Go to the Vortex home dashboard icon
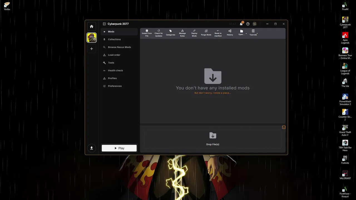The image size is (356, 200). click(92, 26)
